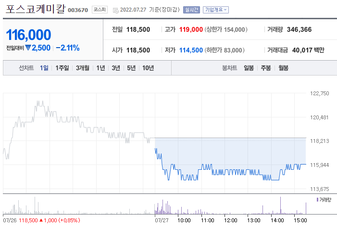The width and height of the screenshot is (337, 228).
Task: Click the change rate −2.11%
Action: click(68, 48)
